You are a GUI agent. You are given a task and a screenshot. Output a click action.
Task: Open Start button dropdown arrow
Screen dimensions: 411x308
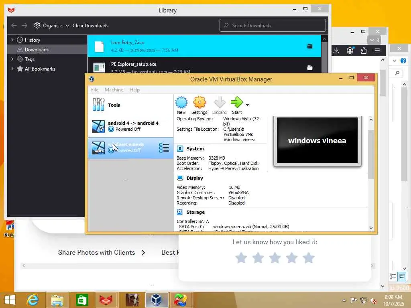click(247, 105)
